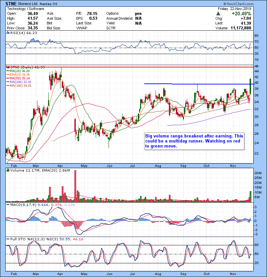Click the STNE ticker symbol in the header

pyautogui.click(x=11, y=4)
